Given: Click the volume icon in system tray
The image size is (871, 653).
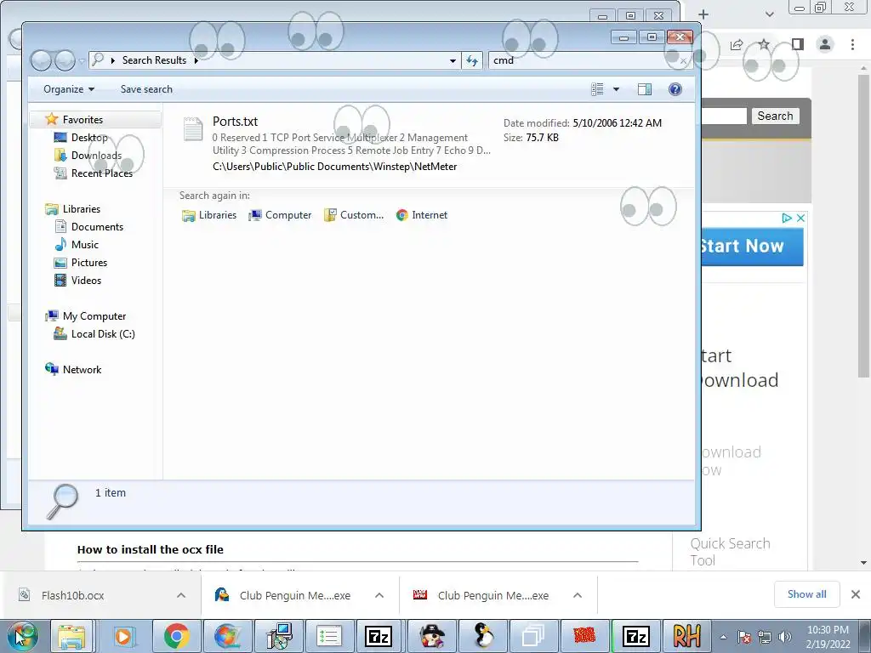Looking at the screenshot, I should click(x=784, y=637).
